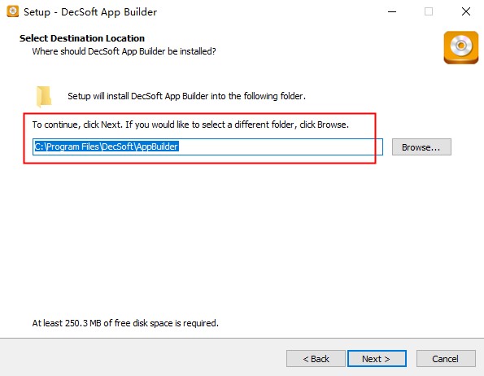Image resolution: width=484 pixels, height=376 pixels.
Task: Click the DecSoft setup icon in title bar
Action: 12,11
